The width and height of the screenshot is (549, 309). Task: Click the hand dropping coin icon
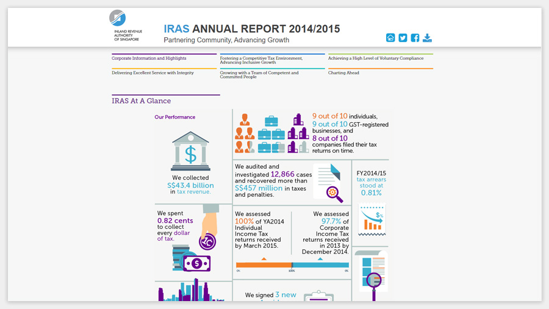click(209, 228)
